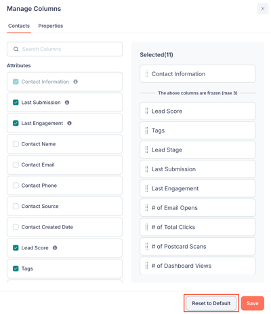The width and height of the screenshot is (271, 314).
Task: Select the Contacts tab
Action: [x=19, y=26]
